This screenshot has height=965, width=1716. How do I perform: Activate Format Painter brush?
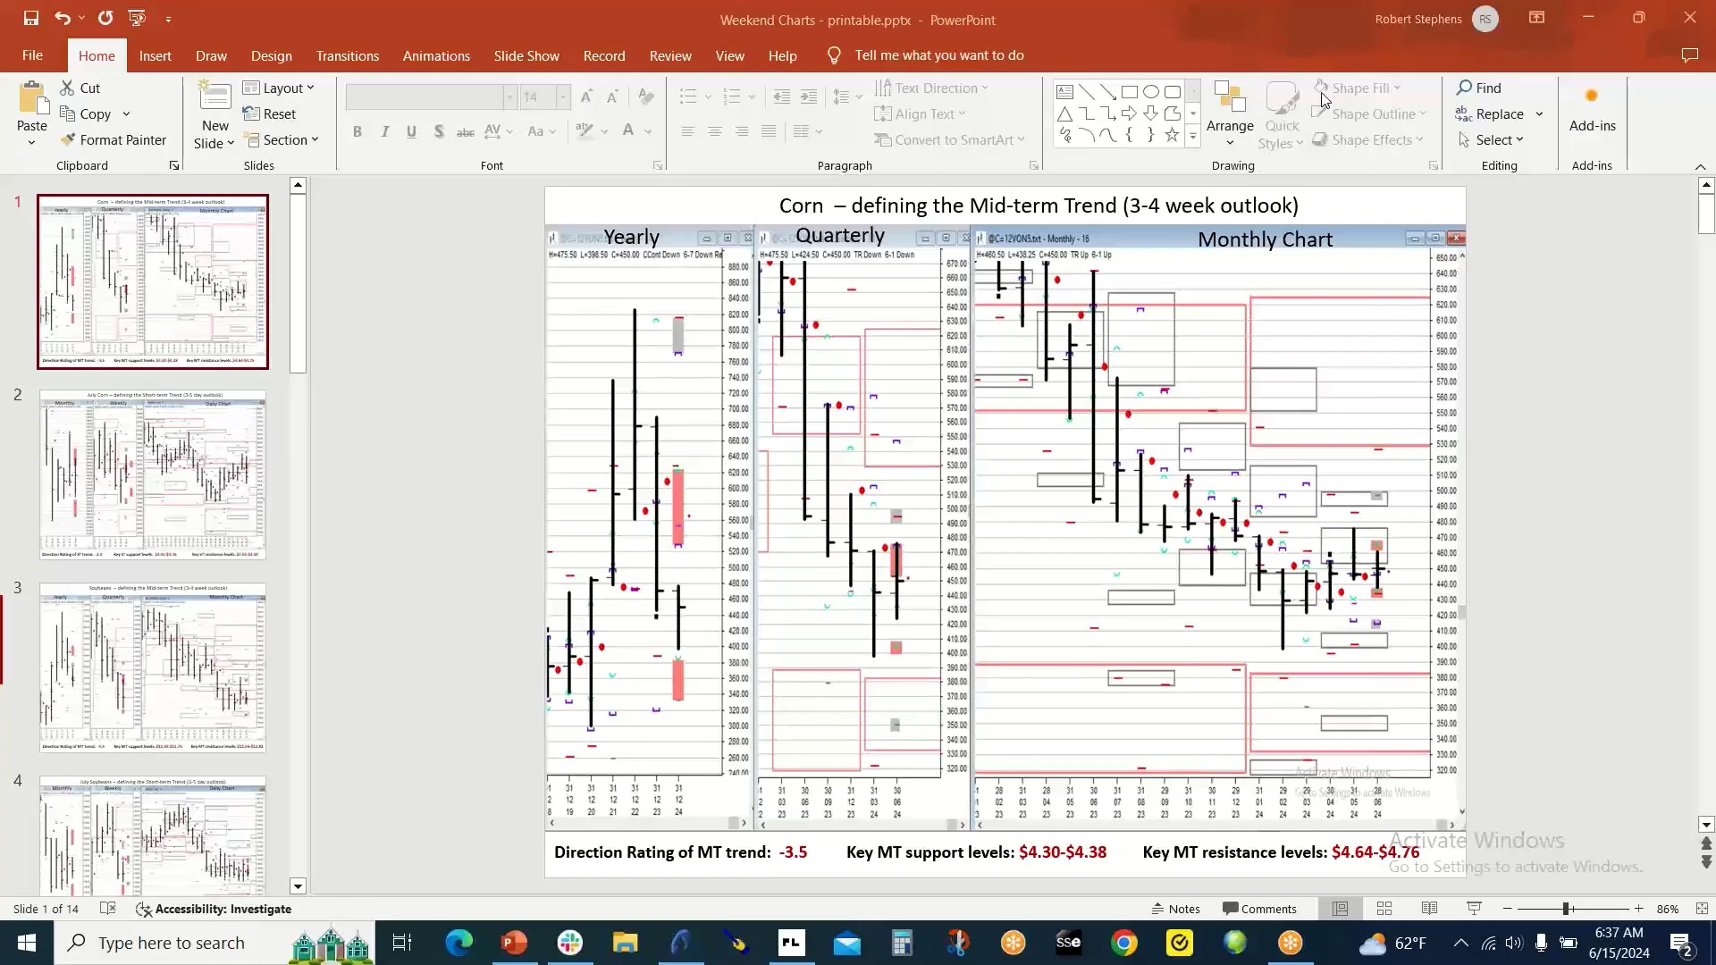[113, 139]
